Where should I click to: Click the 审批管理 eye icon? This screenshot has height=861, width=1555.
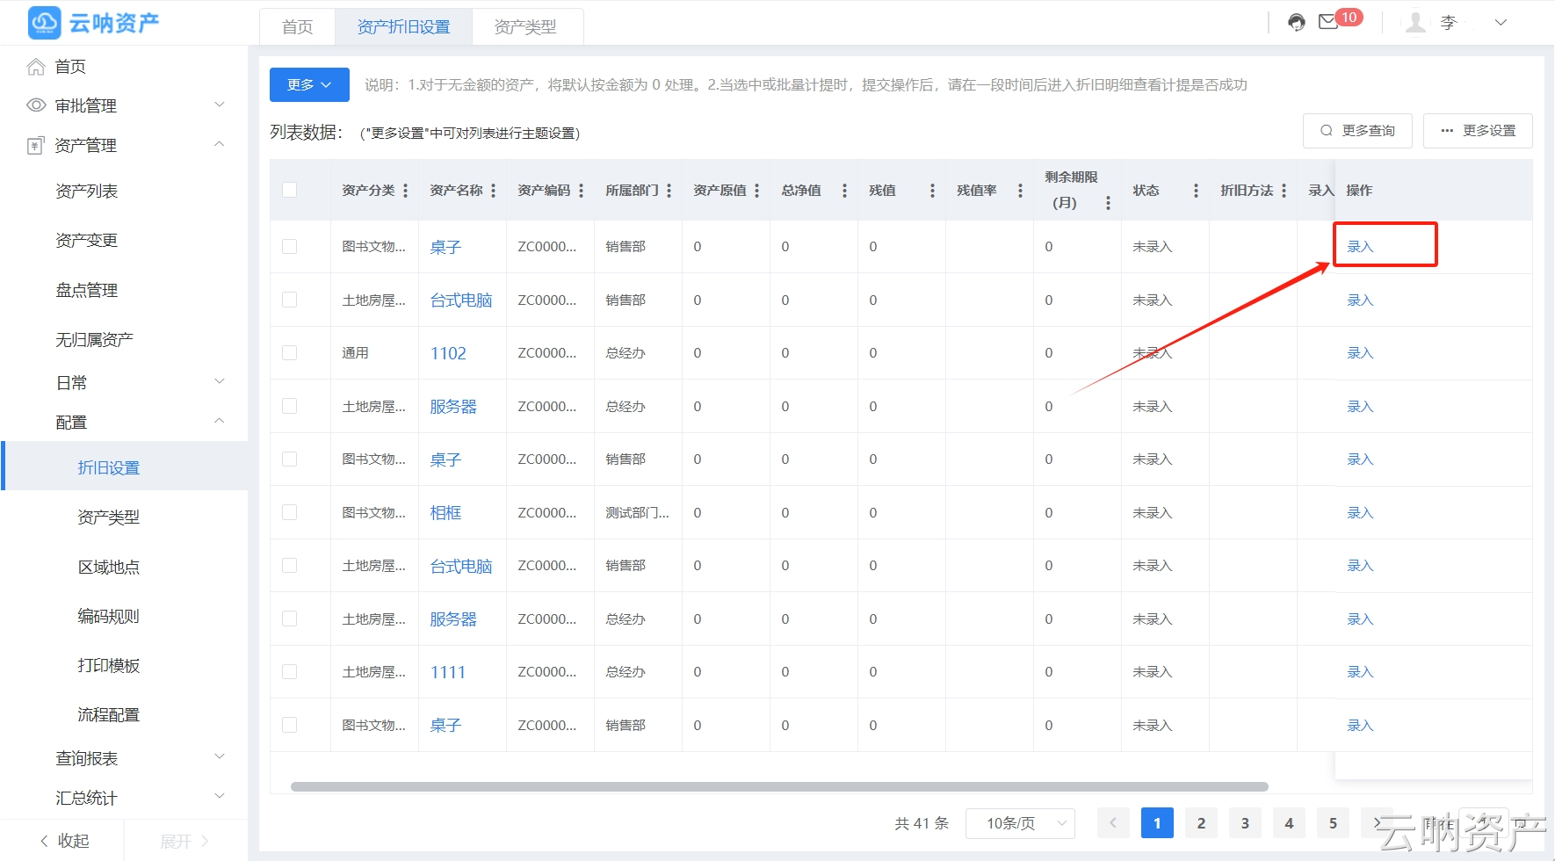click(x=35, y=105)
